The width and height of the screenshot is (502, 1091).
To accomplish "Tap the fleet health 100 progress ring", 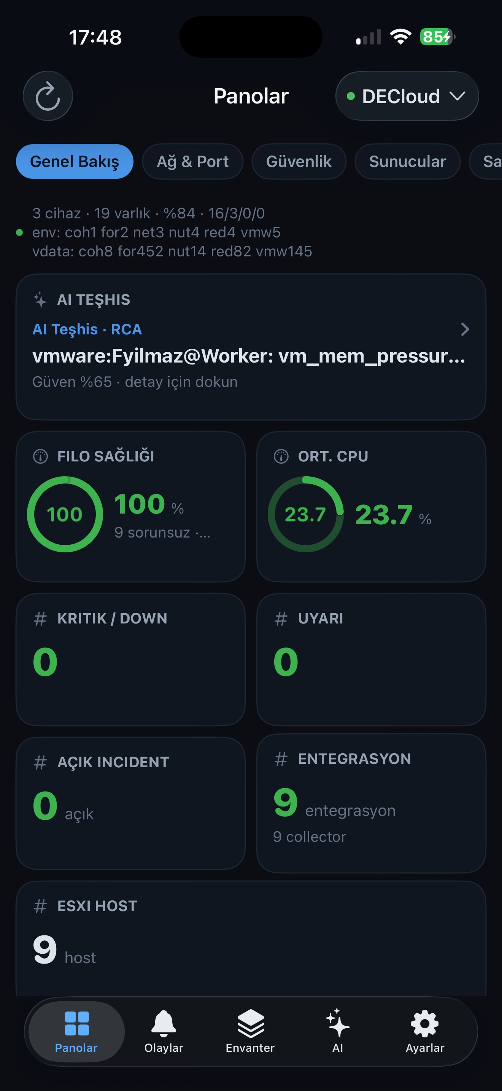I will click(x=65, y=514).
